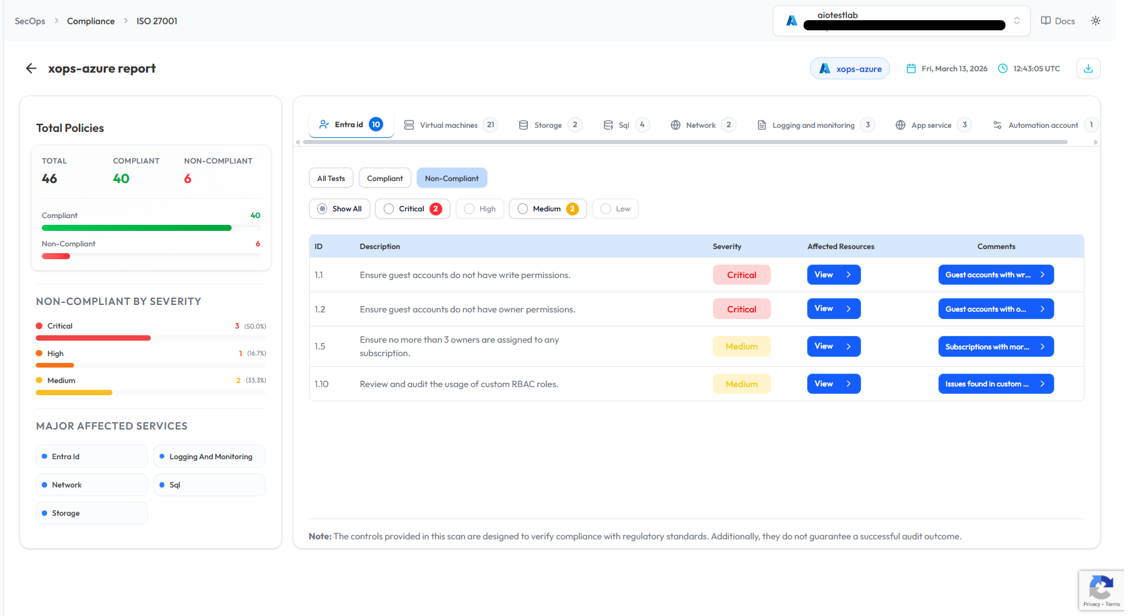Select the Show All radio option

(322, 209)
